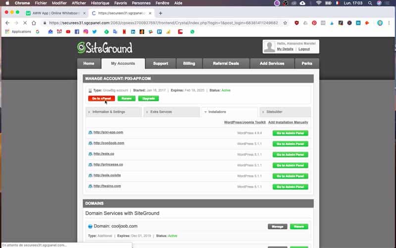Open the SiteGround logo home link
The height and width of the screenshot is (248, 396).
point(105,48)
